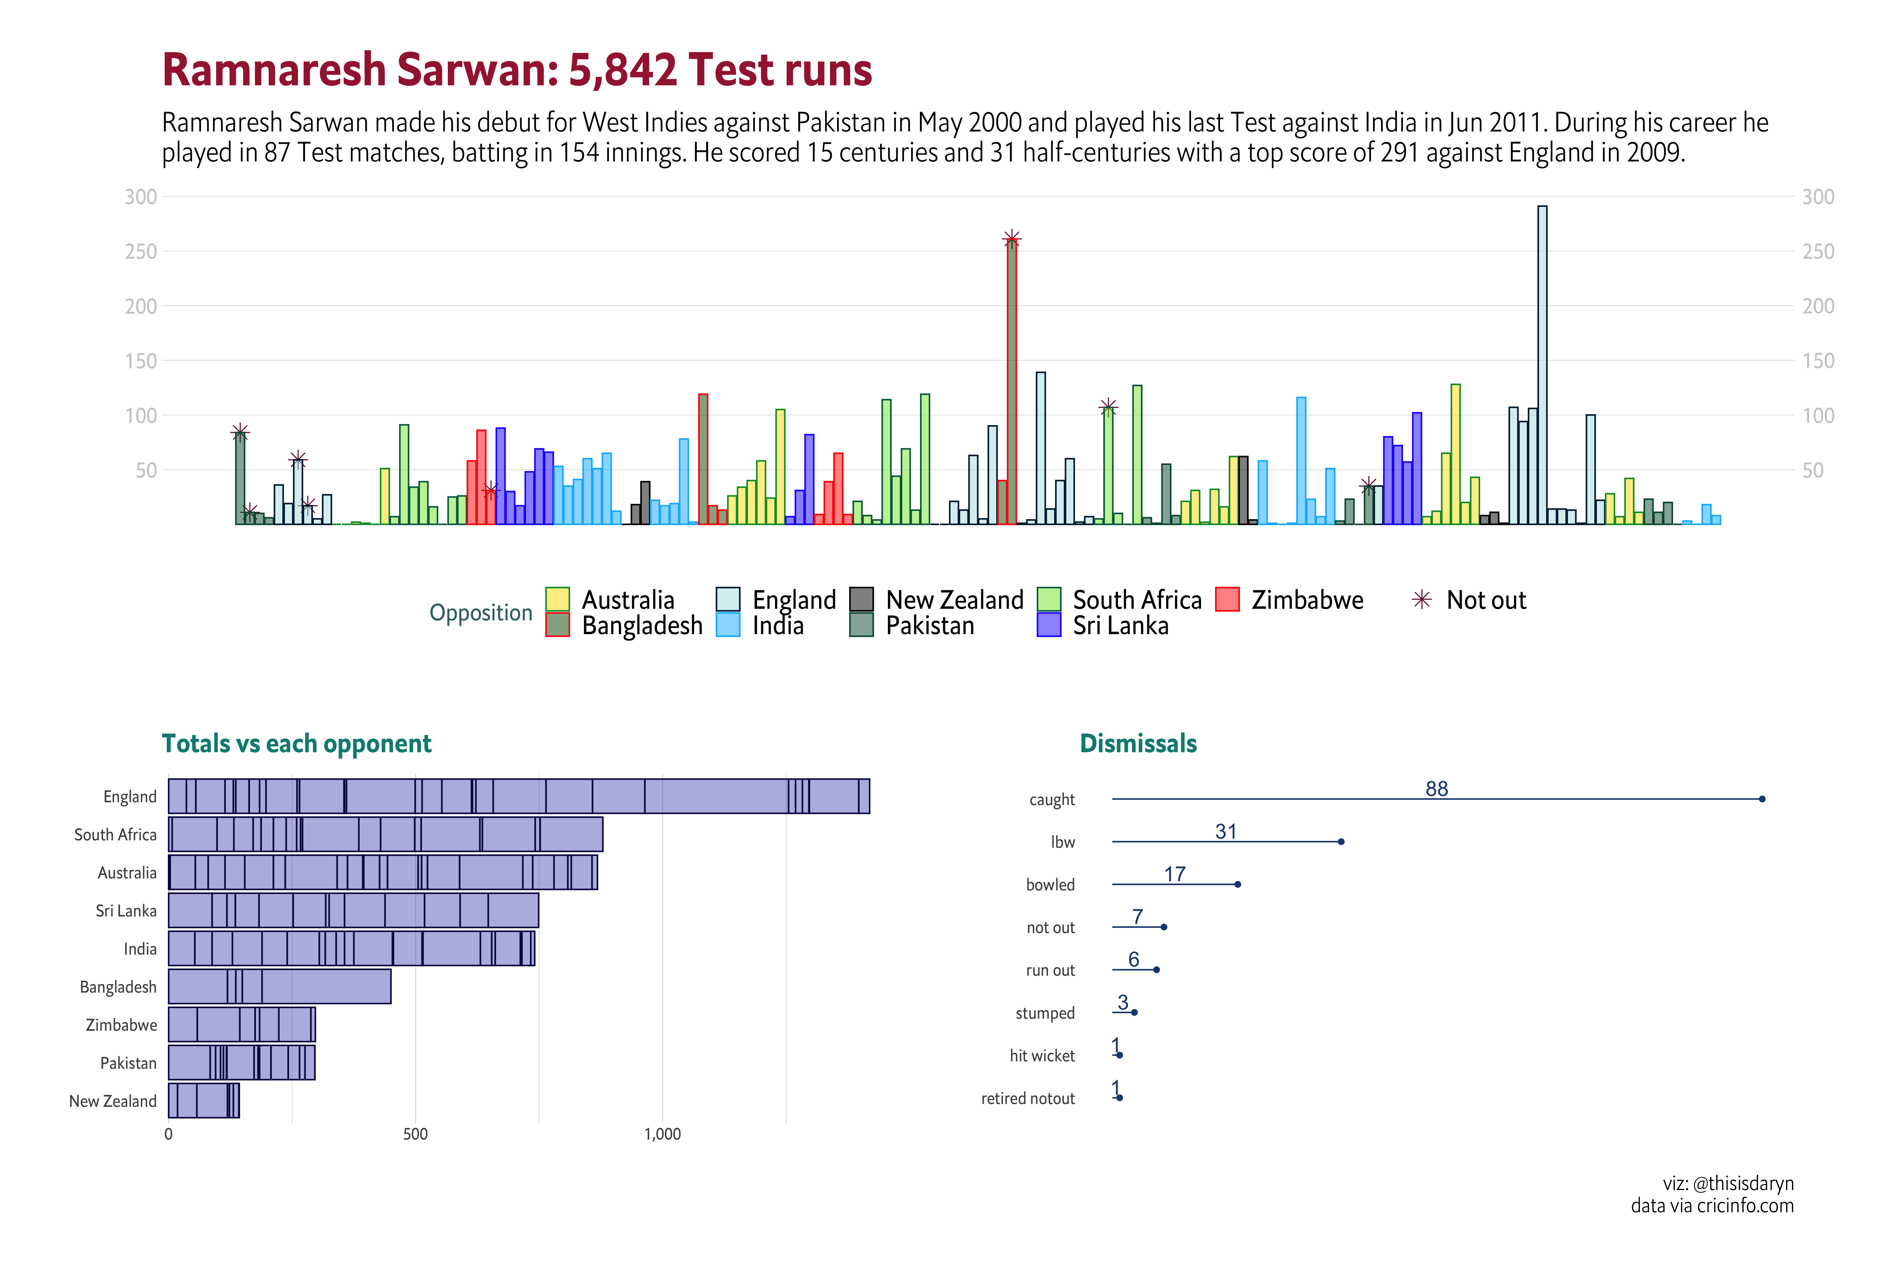Click the Australia legend color swatch
The image size is (1904, 1269).
coord(557,600)
